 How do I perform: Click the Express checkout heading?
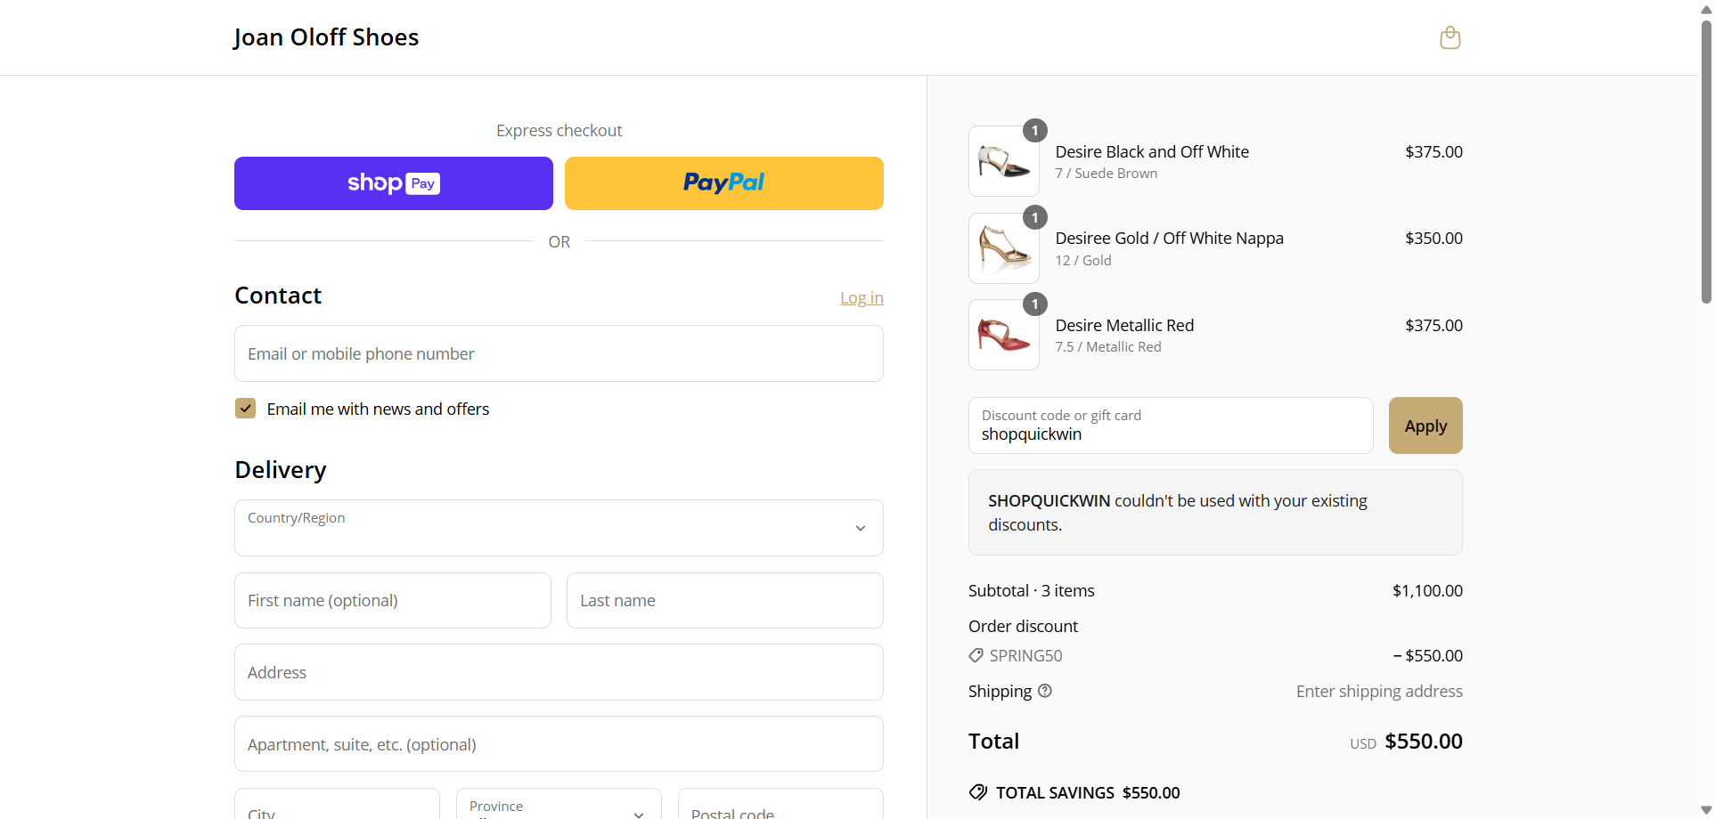(x=559, y=130)
